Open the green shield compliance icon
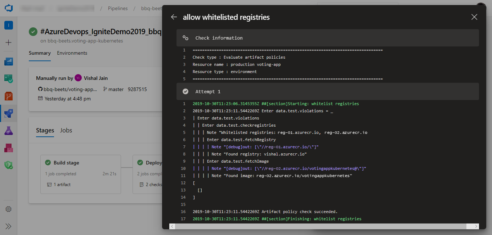 (8, 165)
